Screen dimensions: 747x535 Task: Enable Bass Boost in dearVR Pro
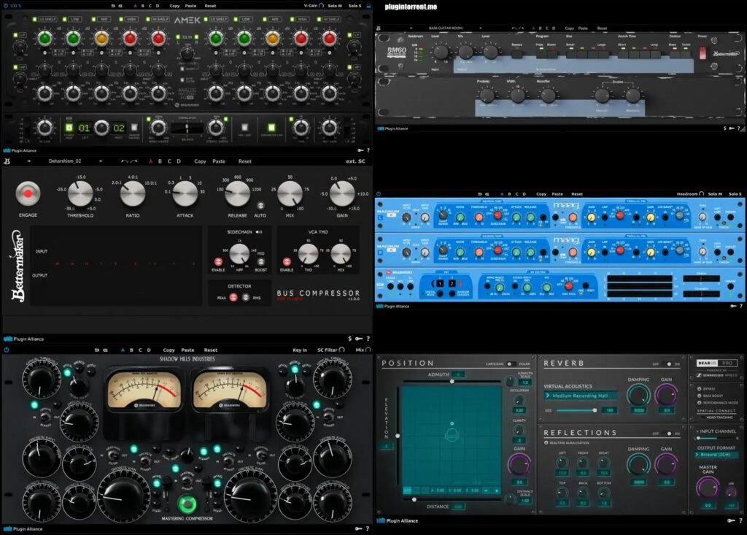click(700, 396)
